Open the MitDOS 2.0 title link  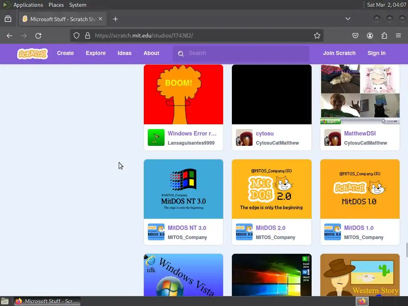pyautogui.click(x=271, y=228)
